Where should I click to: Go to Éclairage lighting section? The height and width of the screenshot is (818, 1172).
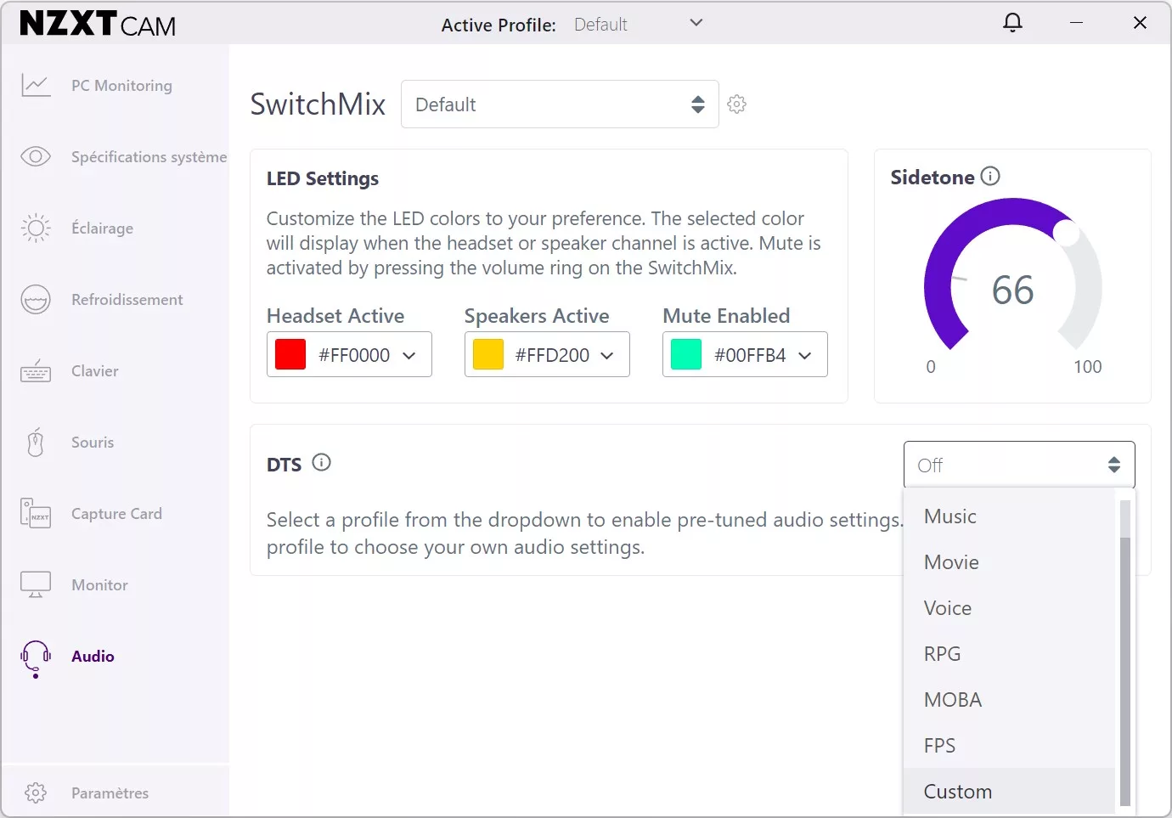point(102,228)
